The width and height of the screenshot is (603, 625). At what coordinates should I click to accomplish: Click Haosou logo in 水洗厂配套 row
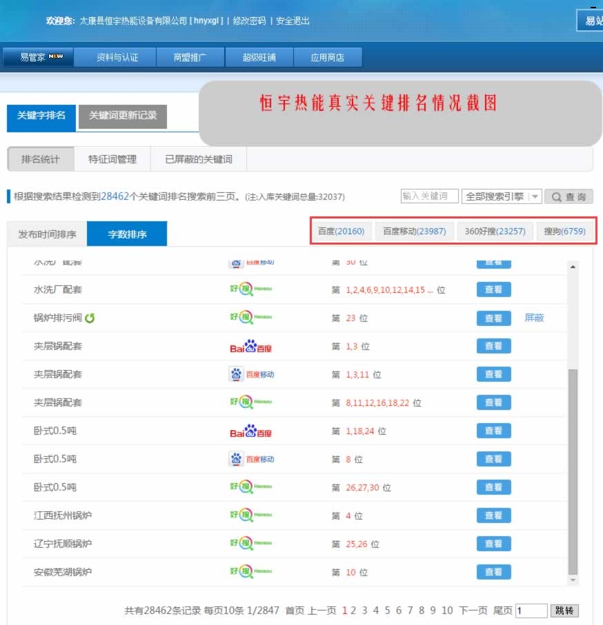click(251, 290)
